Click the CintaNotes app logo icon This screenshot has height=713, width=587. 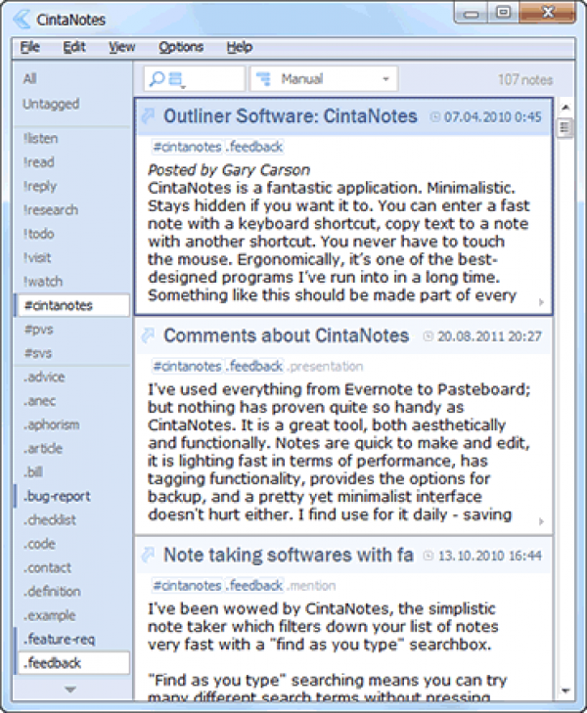click(x=22, y=20)
